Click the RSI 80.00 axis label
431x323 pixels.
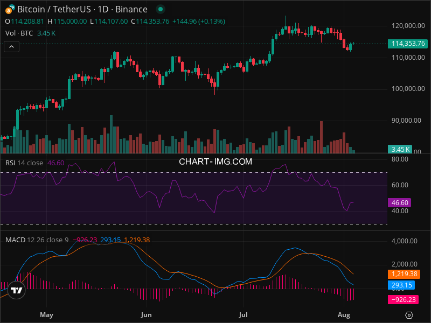pyautogui.click(x=400, y=159)
